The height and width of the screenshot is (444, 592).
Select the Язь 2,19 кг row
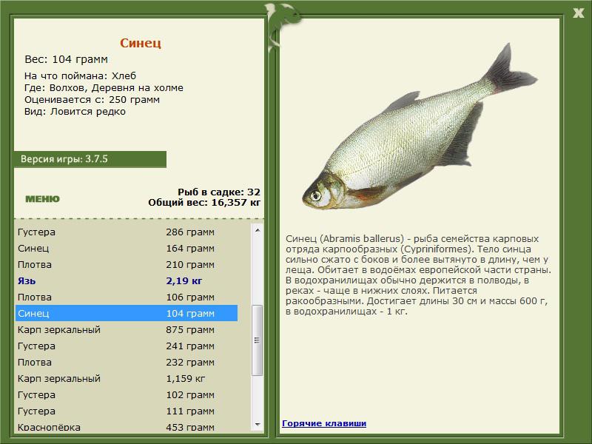click(127, 281)
